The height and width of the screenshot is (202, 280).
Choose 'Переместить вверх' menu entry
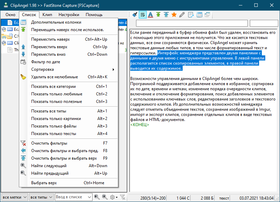pos(69,47)
